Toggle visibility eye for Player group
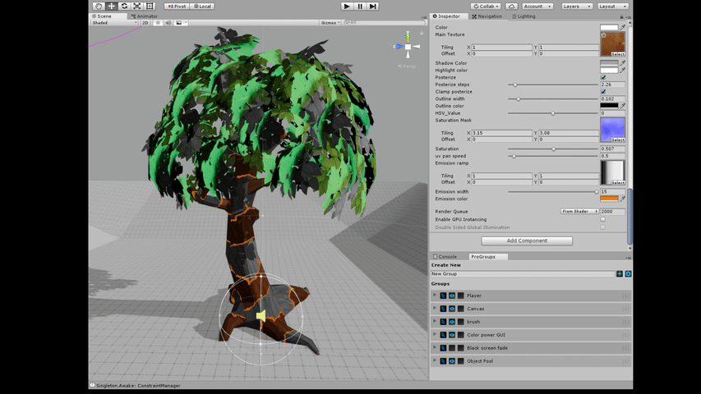Viewport: 701px width, 394px height. (451, 295)
